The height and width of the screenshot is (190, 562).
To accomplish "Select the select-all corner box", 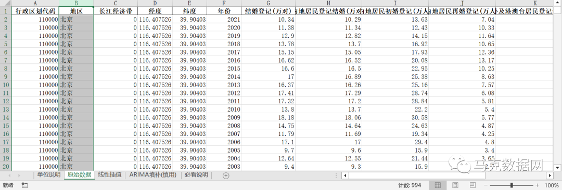I will (x=6, y=3).
